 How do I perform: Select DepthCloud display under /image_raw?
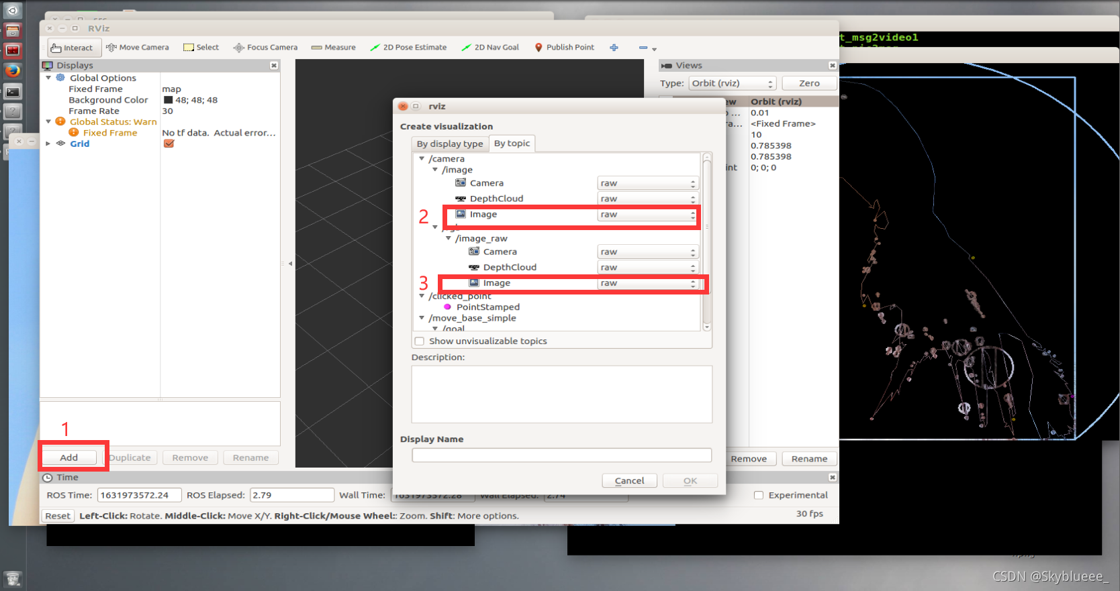point(510,267)
